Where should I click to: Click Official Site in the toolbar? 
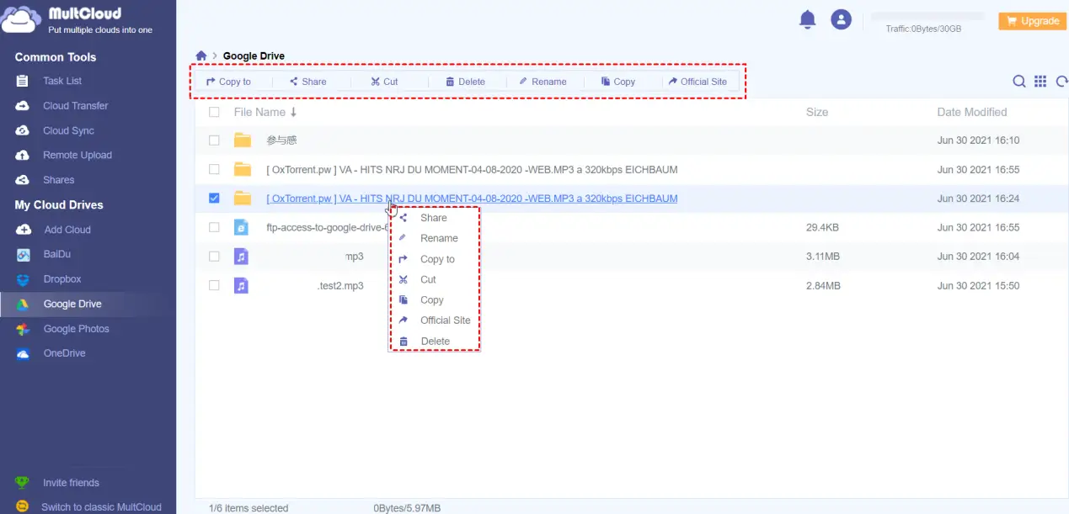pyautogui.click(x=698, y=82)
